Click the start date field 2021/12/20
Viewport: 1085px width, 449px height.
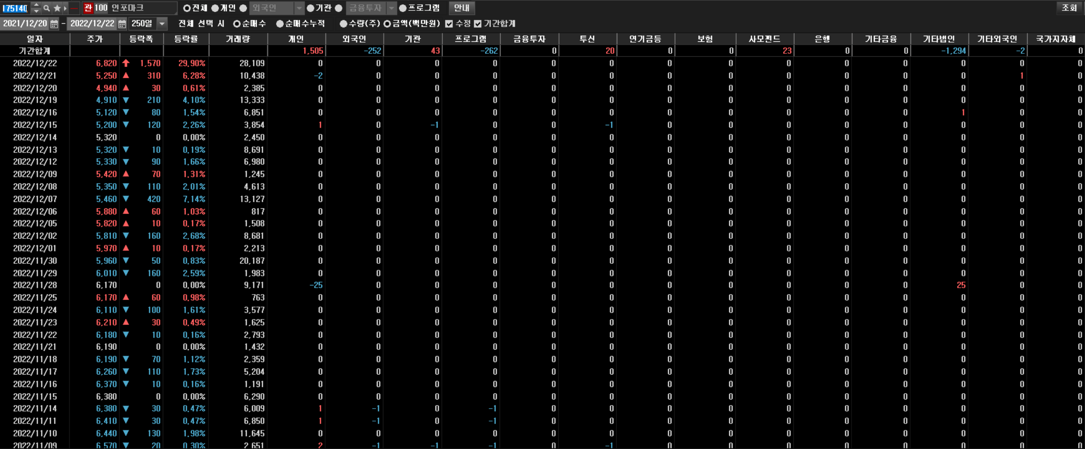(25, 24)
